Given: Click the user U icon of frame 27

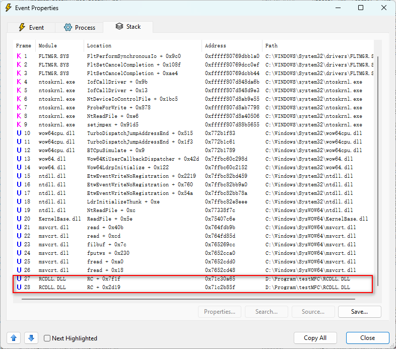Looking at the screenshot, I should 19,279.
